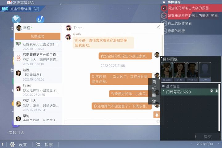Open the browser globe desktop icon
Viewport: 222px width, 148px height.
click(16, 19)
